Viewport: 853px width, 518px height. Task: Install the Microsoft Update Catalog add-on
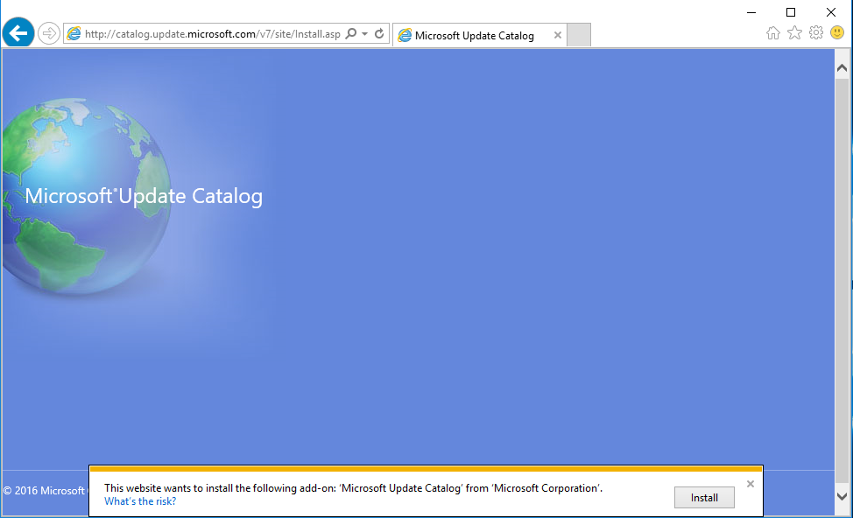point(704,497)
